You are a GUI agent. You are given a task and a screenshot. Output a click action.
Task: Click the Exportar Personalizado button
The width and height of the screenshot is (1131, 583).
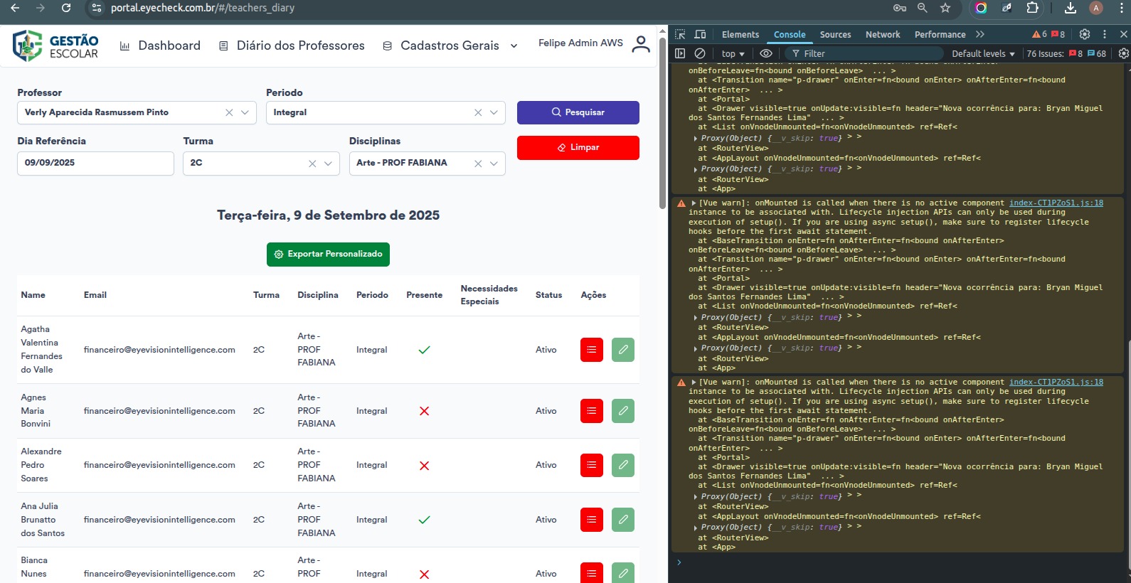[328, 254]
